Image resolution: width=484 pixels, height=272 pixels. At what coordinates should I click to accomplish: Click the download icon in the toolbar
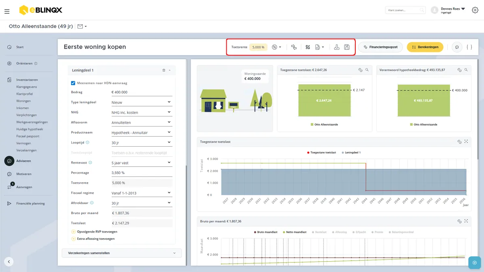click(337, 47)
